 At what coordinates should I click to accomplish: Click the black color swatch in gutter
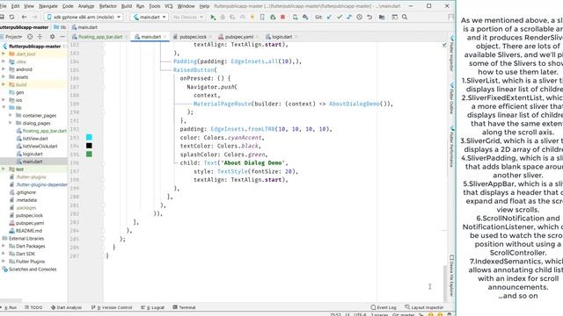[89, 146]
